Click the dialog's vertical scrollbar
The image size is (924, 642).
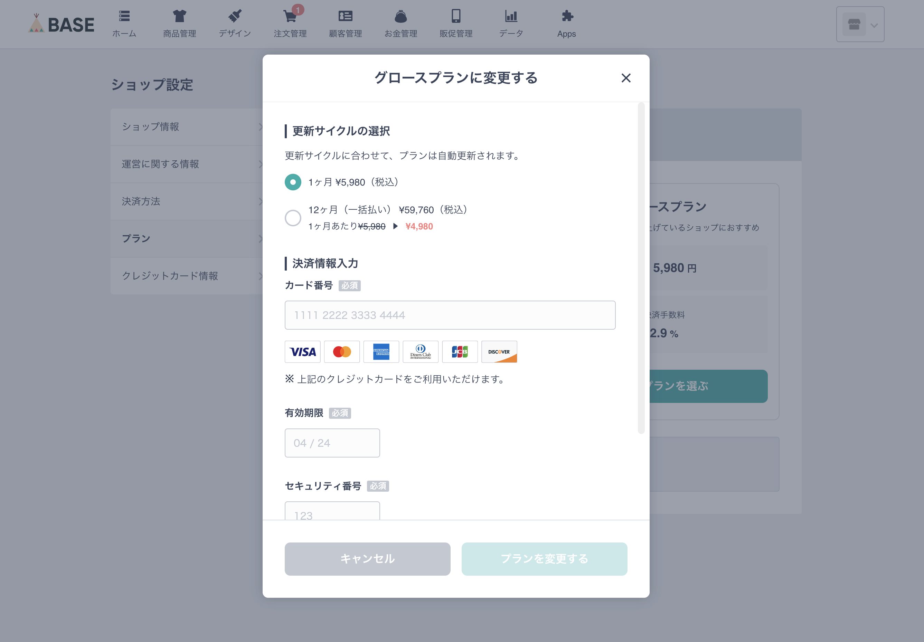pyautogui.click(x=641, y=268)
